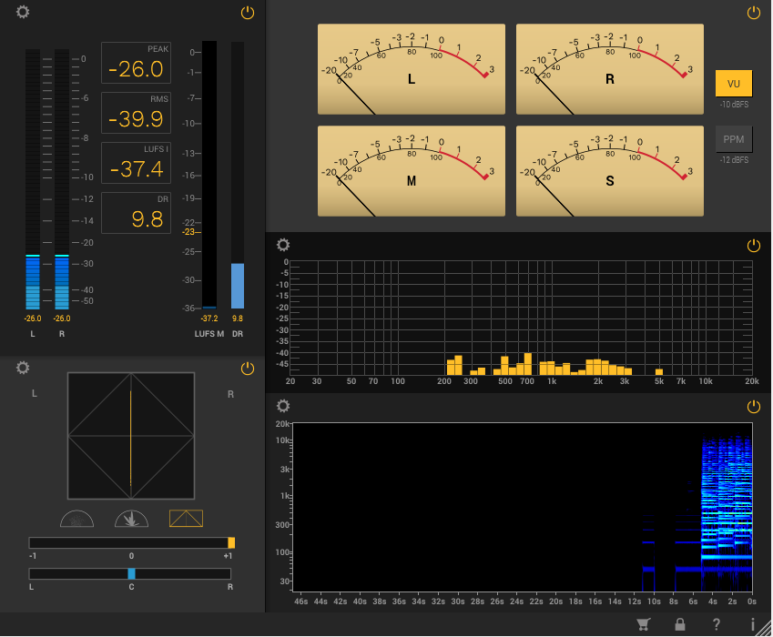Select the scatter-dot half-circle vectorscope mode

click(x=77, y=519)
